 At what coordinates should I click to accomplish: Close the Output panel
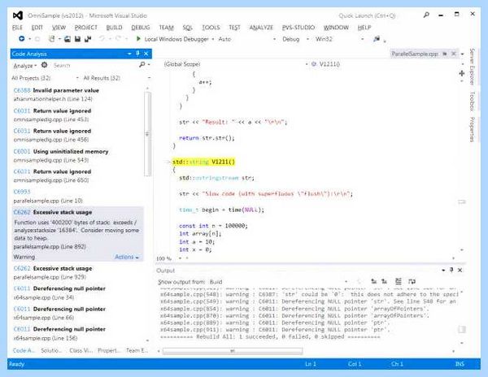460,270
